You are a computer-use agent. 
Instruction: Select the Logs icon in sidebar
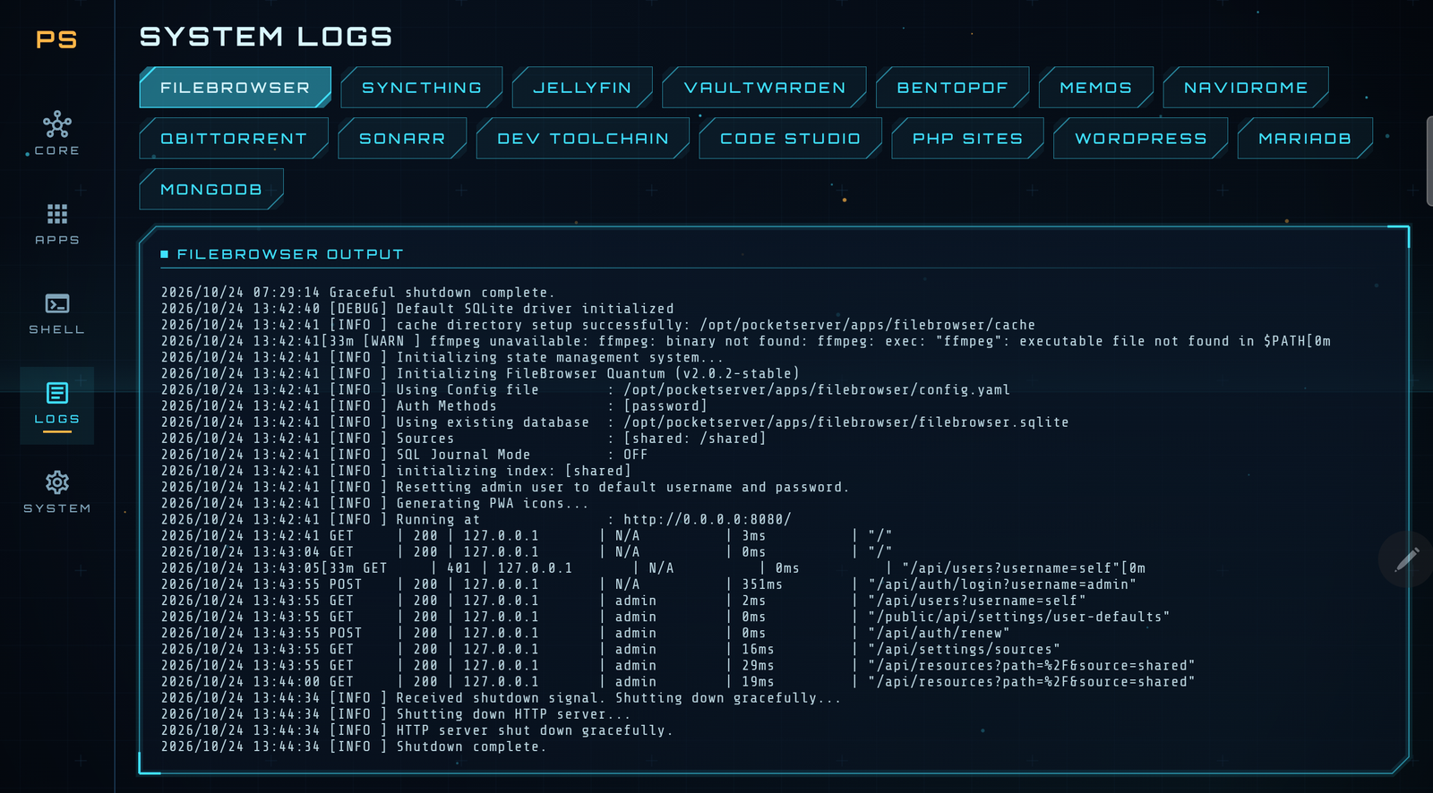click(x=57, y=393)
